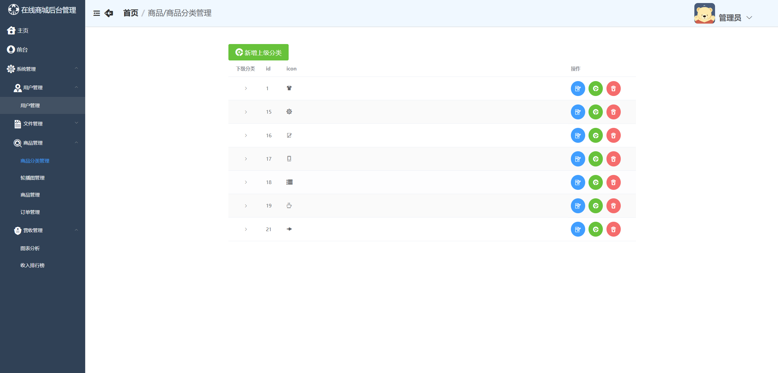Click the hamburger menu collapse icon
Viewport: 778px width, 373px height.
click(x=96, y=13)
